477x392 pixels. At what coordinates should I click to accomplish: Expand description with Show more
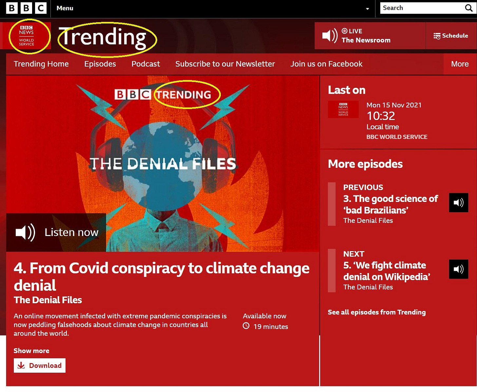coord(31,351)
